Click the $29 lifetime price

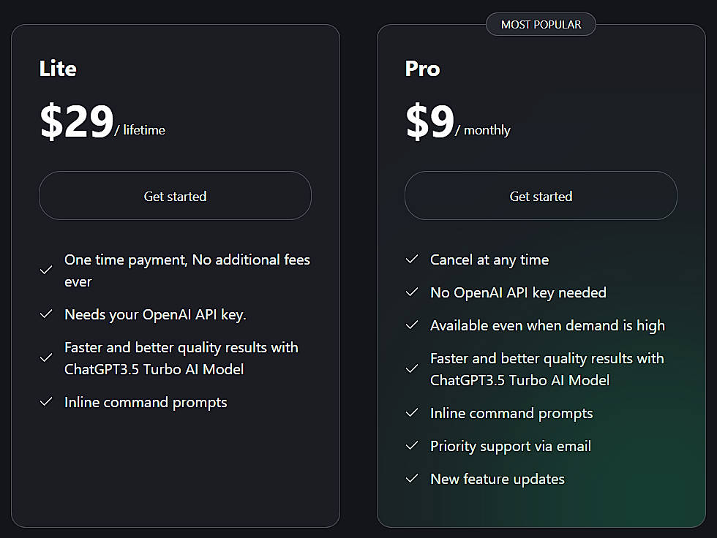click(x=76, y=121)
